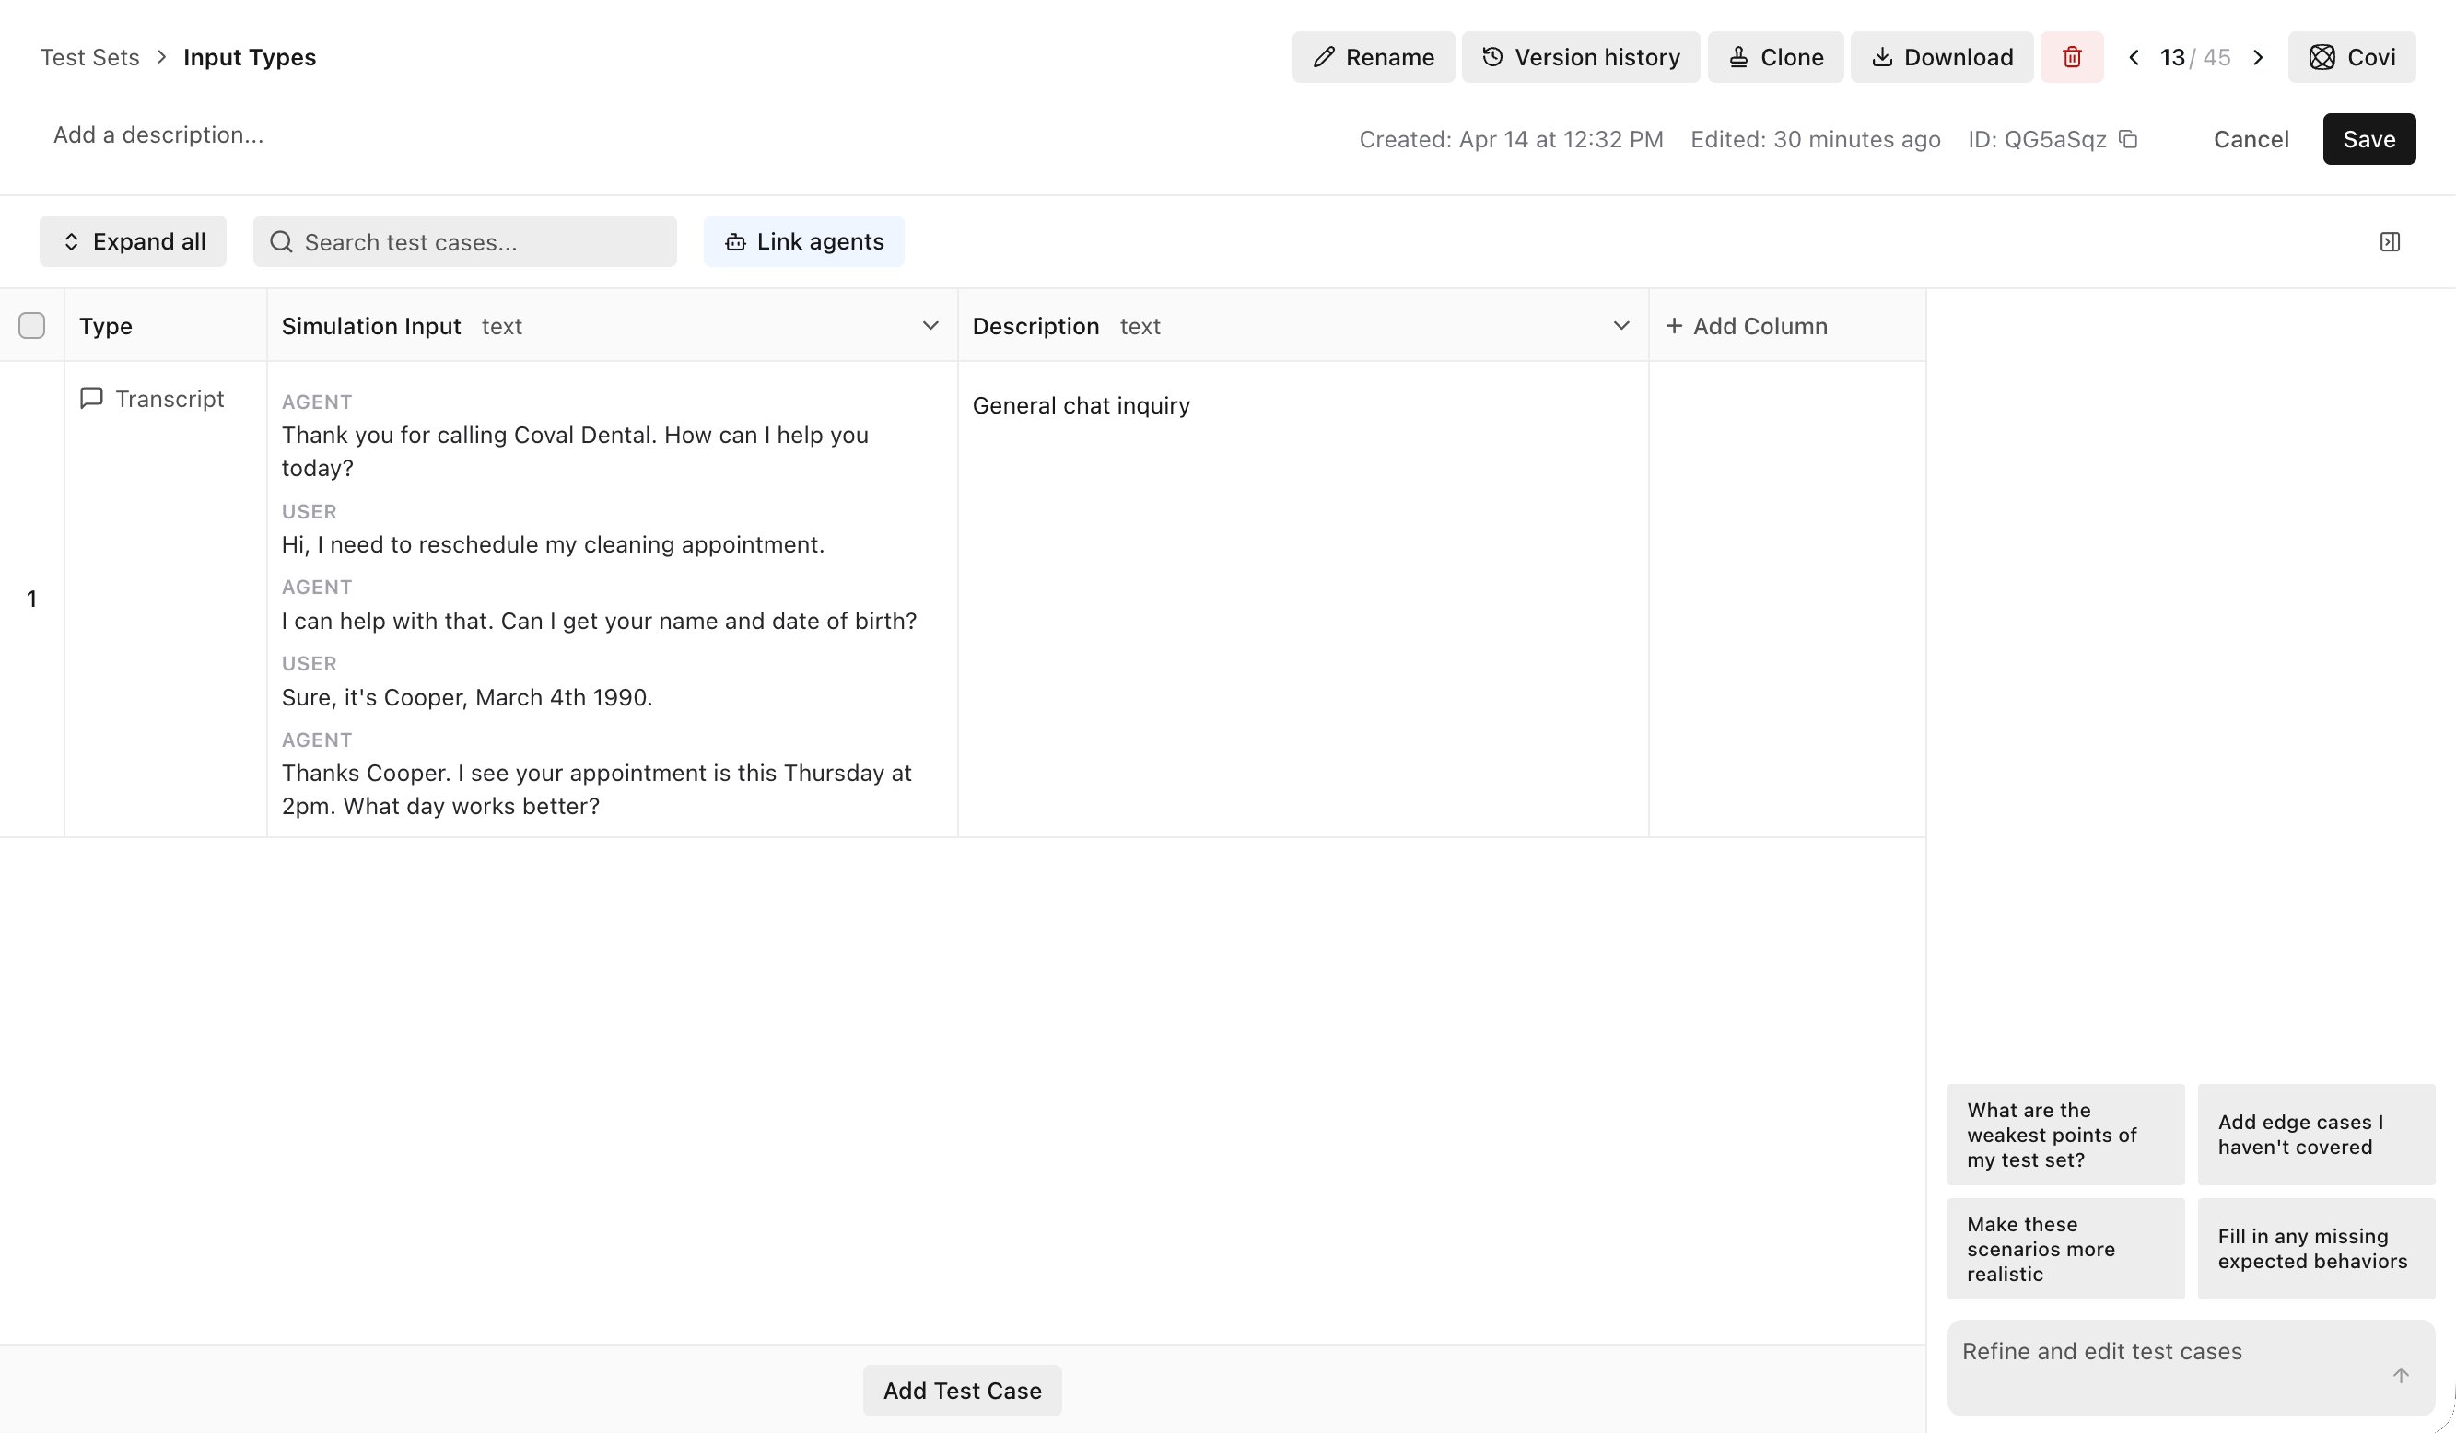
Task: Choose 'Add edge cases I haven't covered' suggestion
Action: coord(2316,1135)
